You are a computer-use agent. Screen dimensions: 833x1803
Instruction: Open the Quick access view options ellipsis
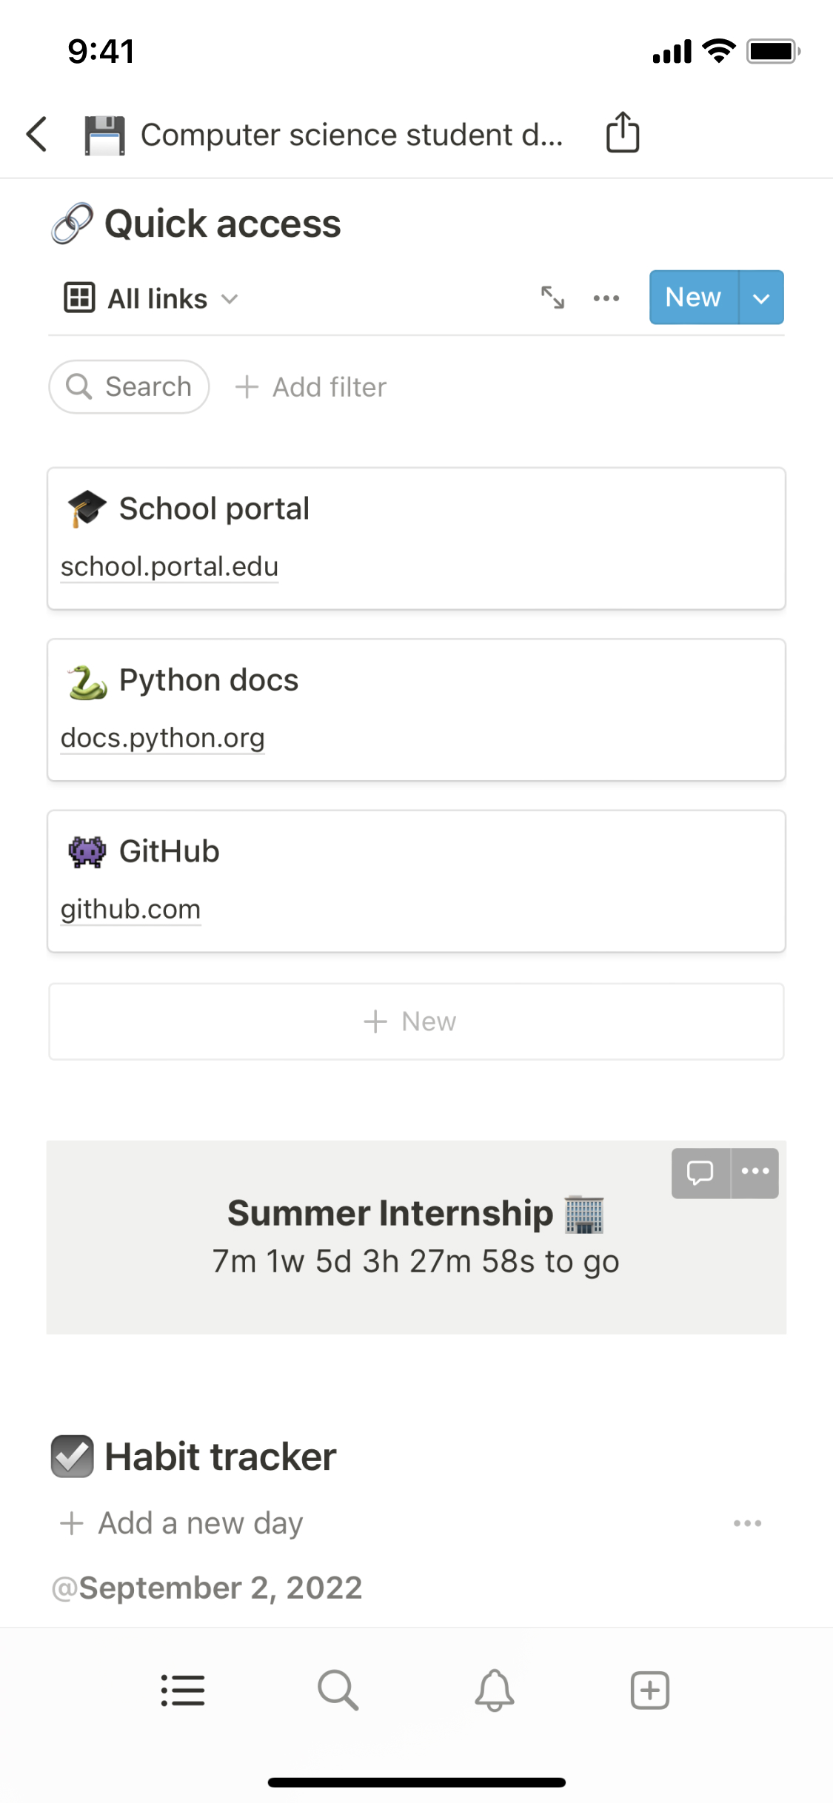point(606,298)
